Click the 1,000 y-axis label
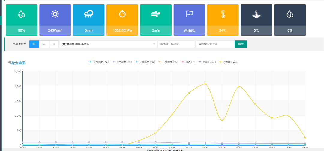This screenshot has width=324, height=151. tap(18, 116)
